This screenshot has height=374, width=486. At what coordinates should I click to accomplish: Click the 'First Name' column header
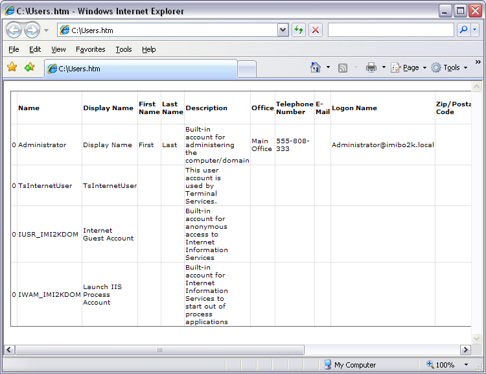[149, 108]
